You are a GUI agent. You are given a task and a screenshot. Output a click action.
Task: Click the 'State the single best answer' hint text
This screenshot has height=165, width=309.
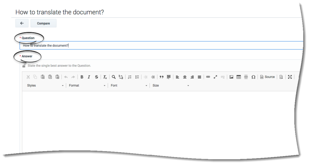(59, 66)
